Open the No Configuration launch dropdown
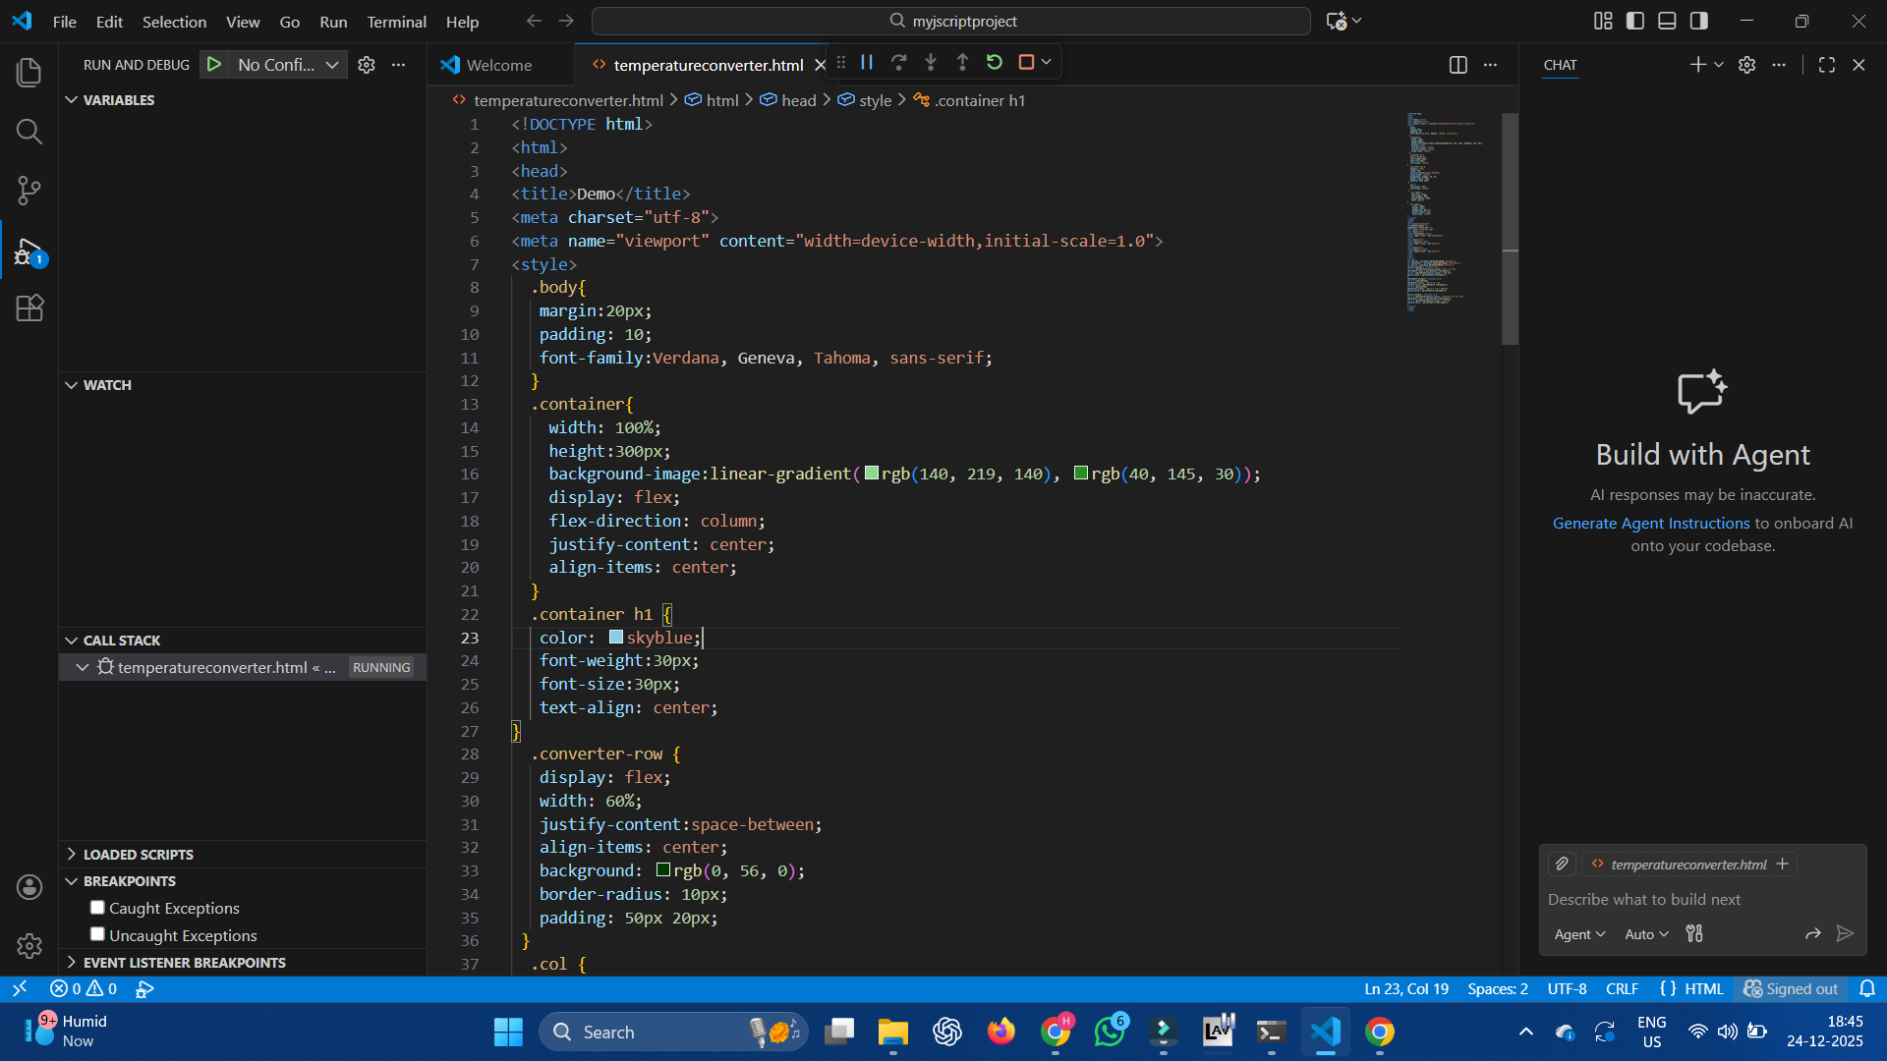This screenshot has width=1887, height=1061. pos(288,65)
